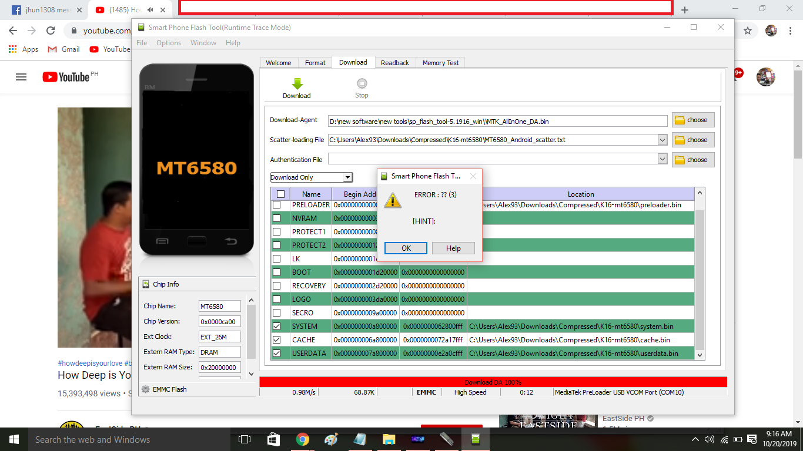Switch to the Welcome tab
The width and height of the screenshot is (803, 451).
click(x=279, y=63)
